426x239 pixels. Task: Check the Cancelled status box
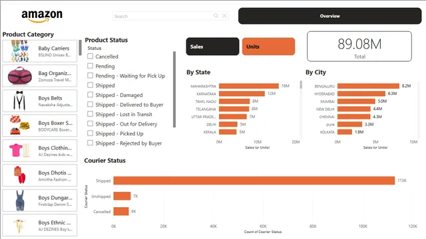point(91,56)
